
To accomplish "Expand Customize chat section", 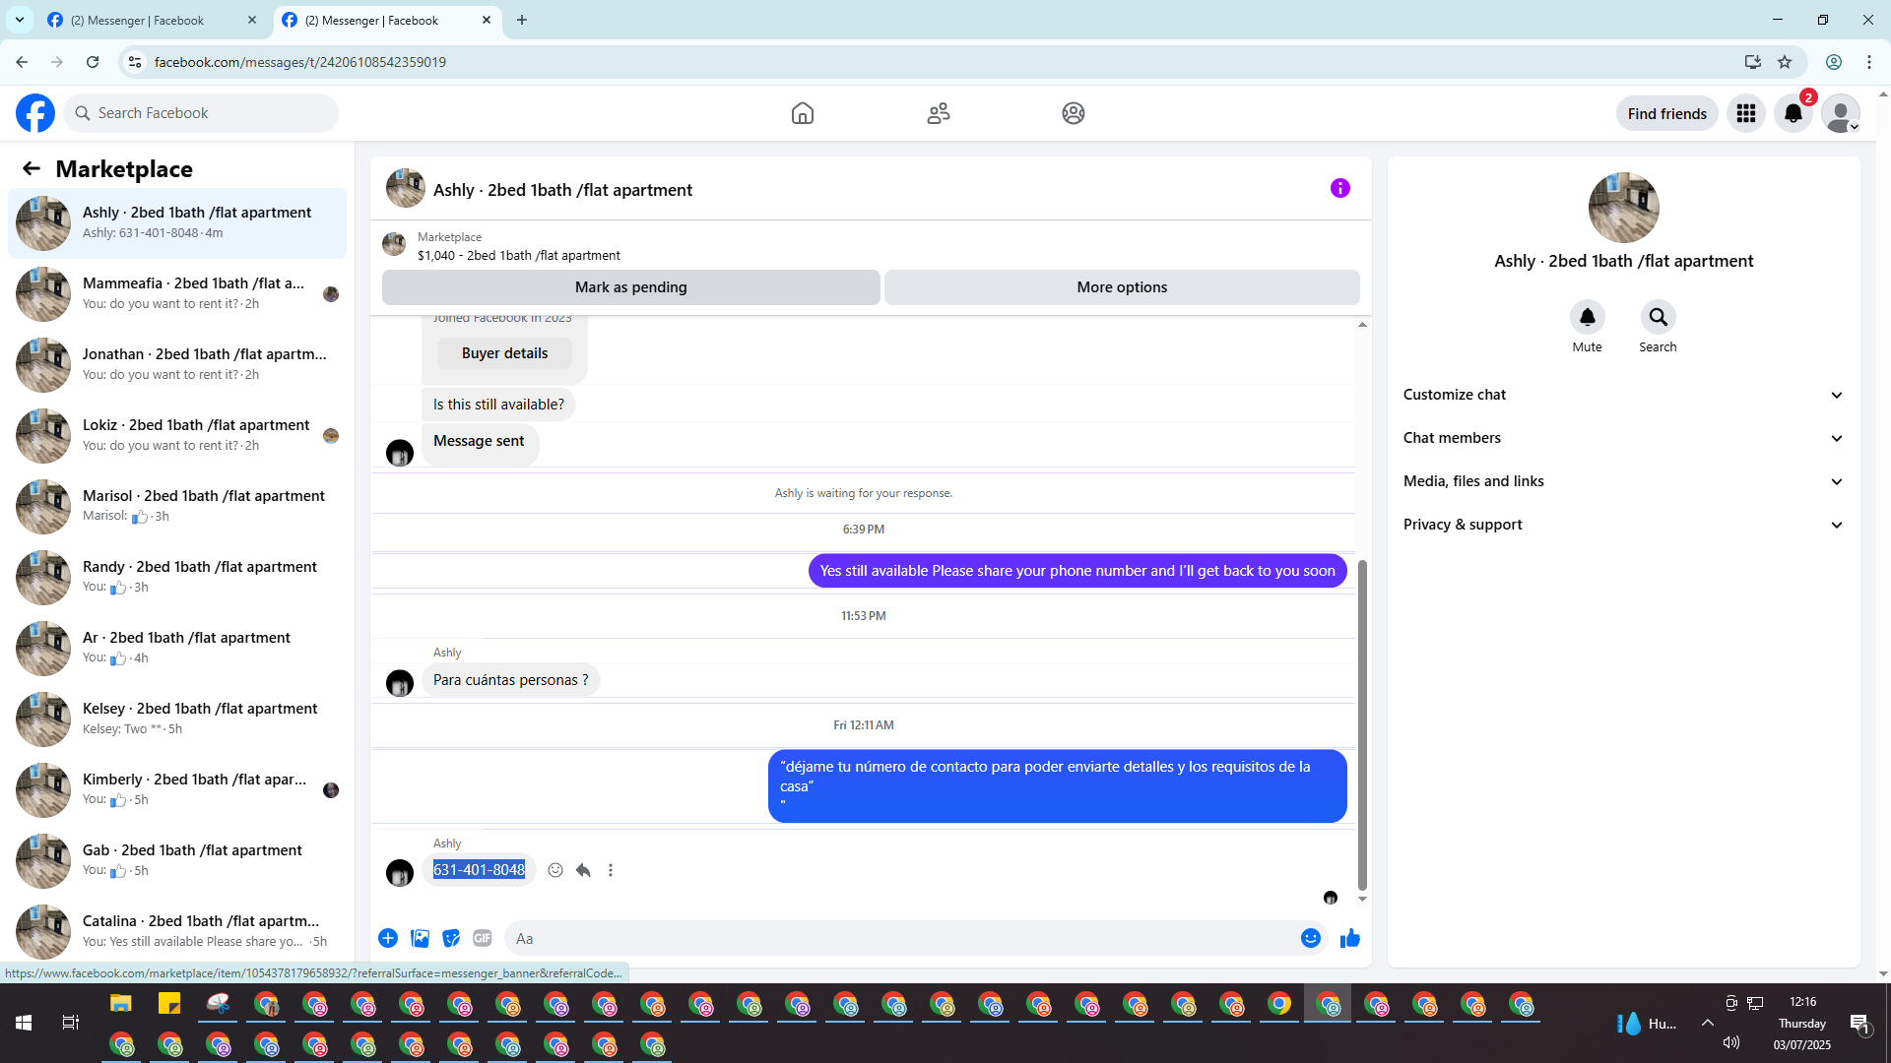I will click(1622, 395).
